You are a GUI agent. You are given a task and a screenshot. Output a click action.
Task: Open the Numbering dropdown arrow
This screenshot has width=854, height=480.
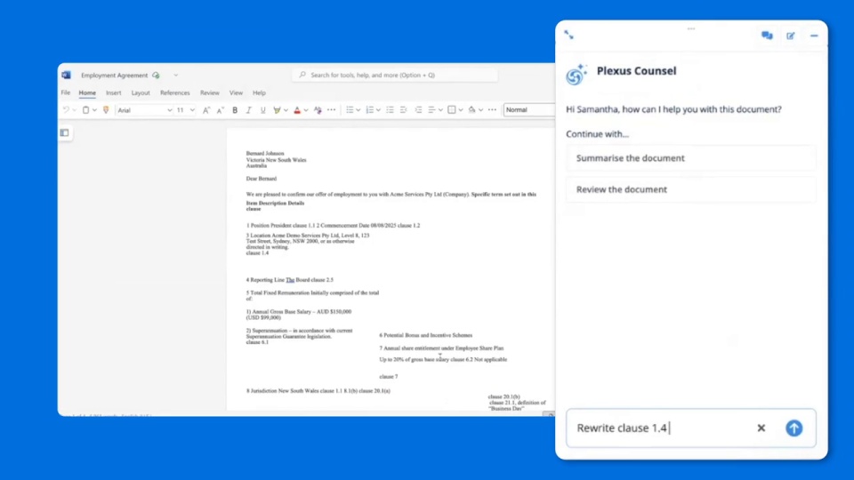coord(379,110)
